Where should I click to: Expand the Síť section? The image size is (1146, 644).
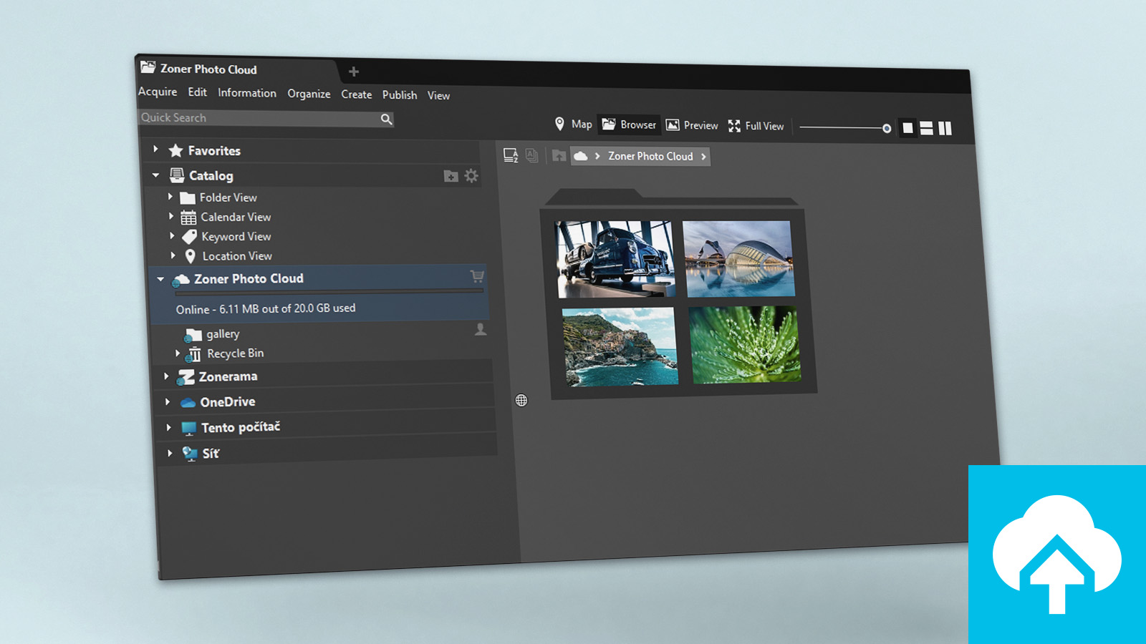tap(170, 453)
